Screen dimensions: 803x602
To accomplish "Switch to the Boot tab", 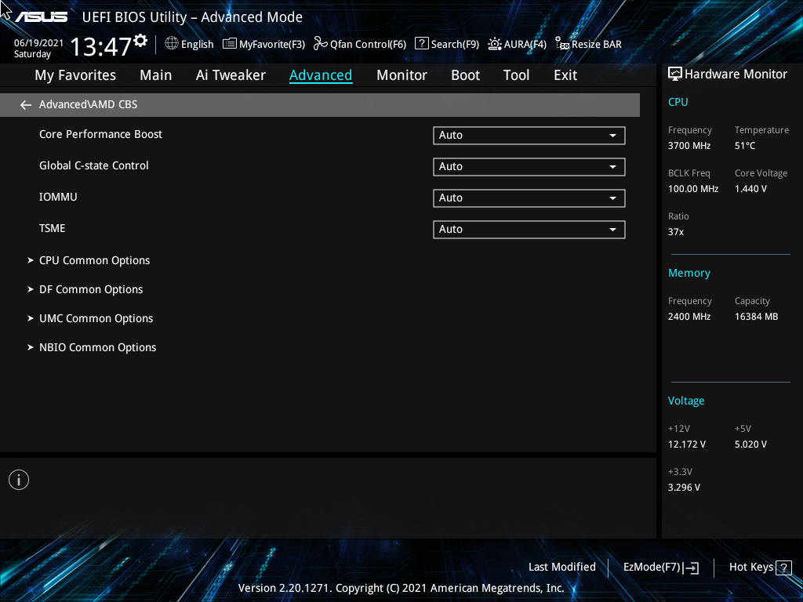I will (x=465, y=74).
